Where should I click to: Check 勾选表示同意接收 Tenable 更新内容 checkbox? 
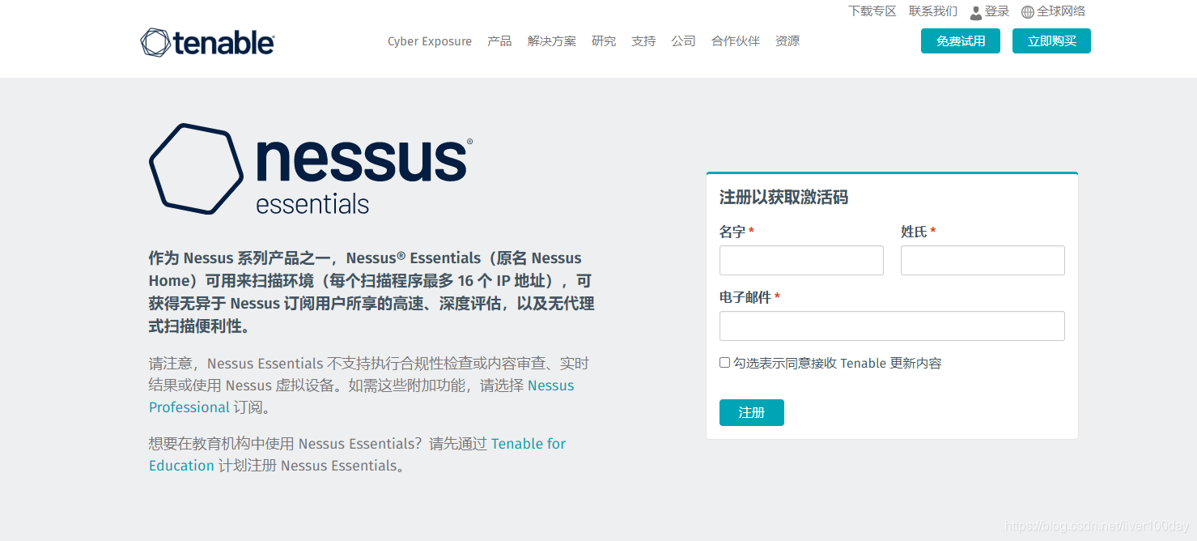click(724, 363)
